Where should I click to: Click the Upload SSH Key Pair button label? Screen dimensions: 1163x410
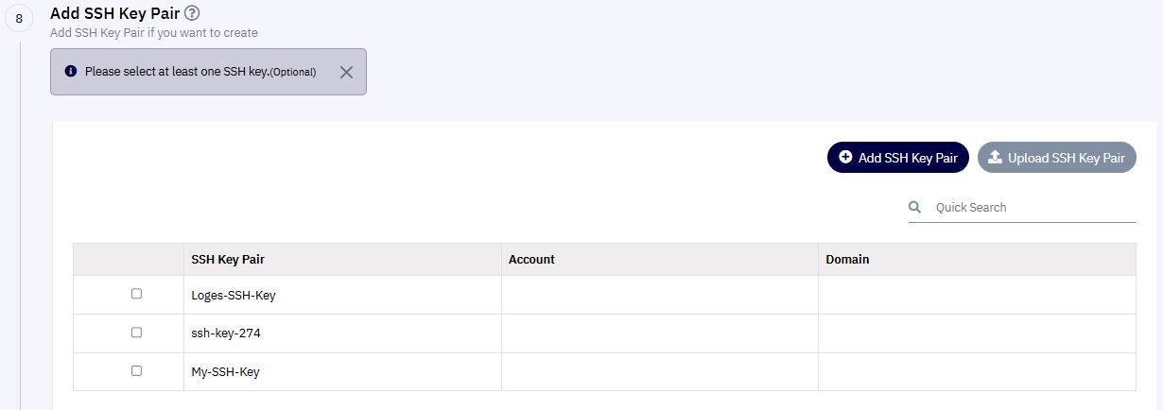[x=1067, y=158]
